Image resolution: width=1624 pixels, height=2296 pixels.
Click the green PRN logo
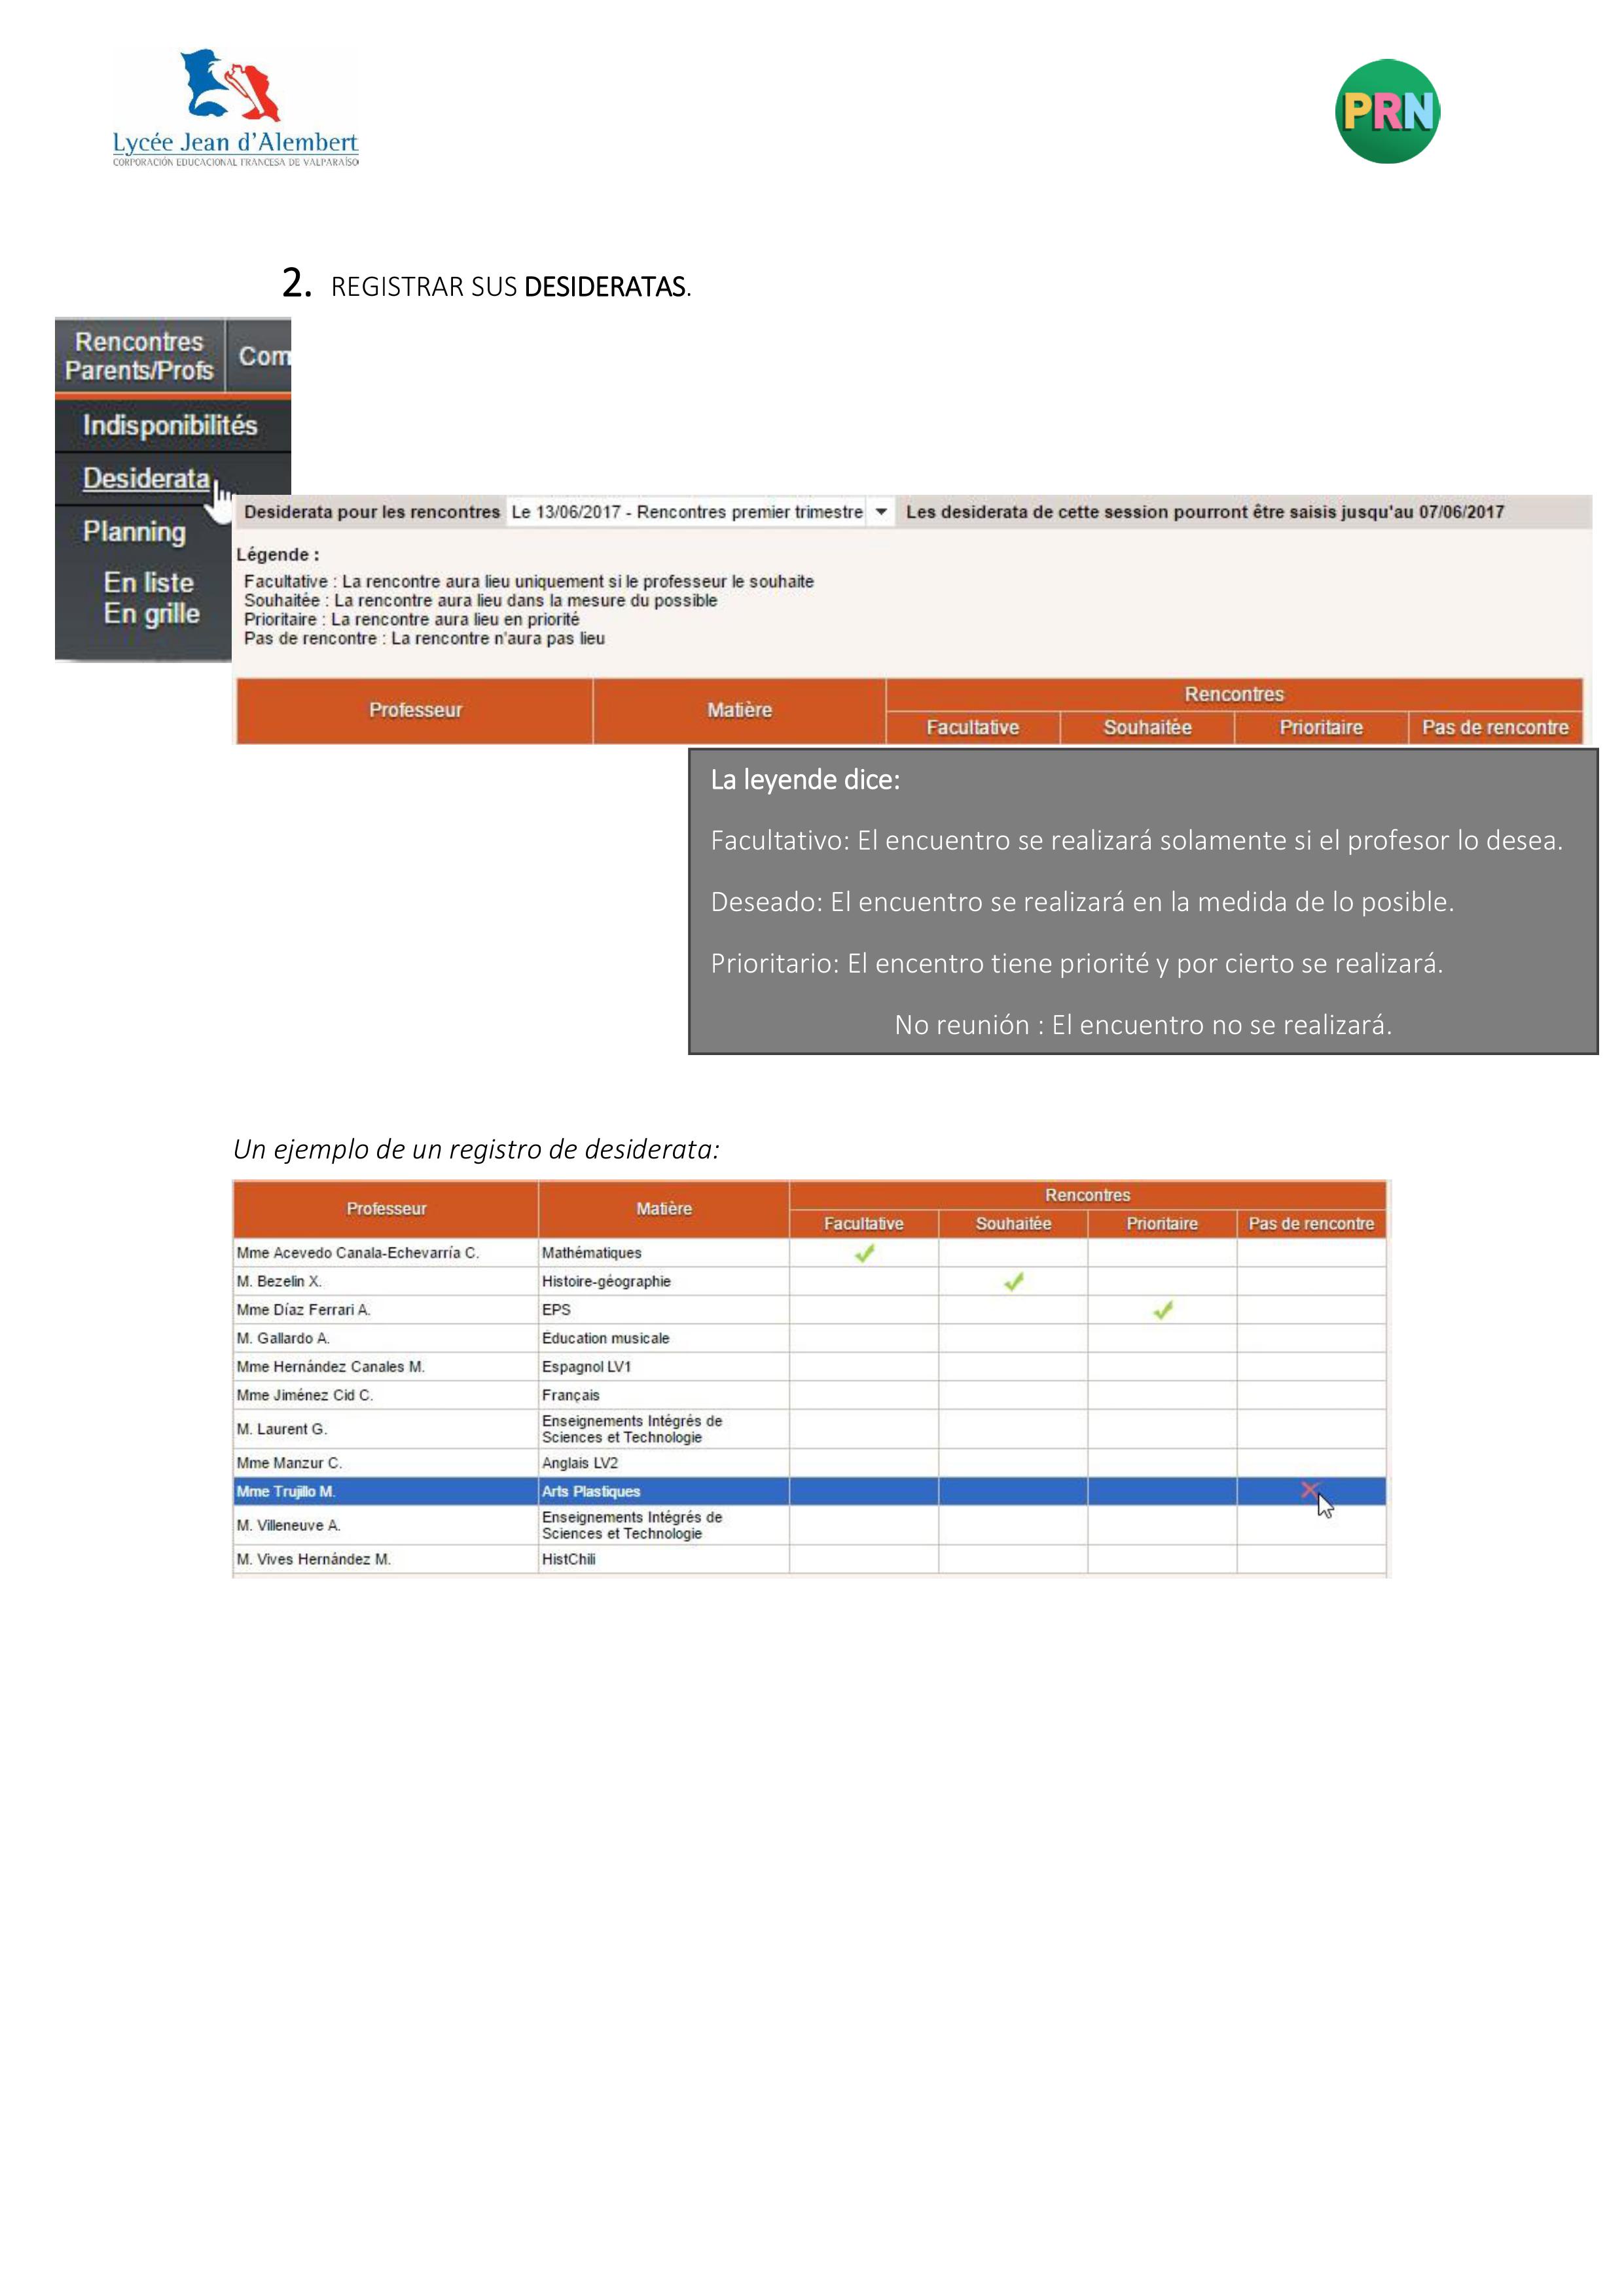[1387, 111]
